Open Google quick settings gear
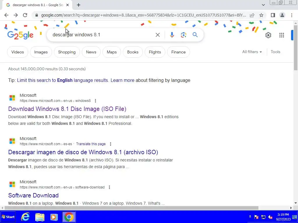 pos(268,35)
